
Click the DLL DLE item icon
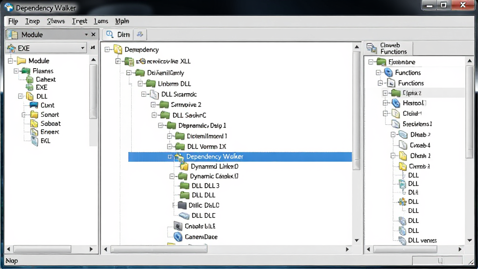point(184,216)
